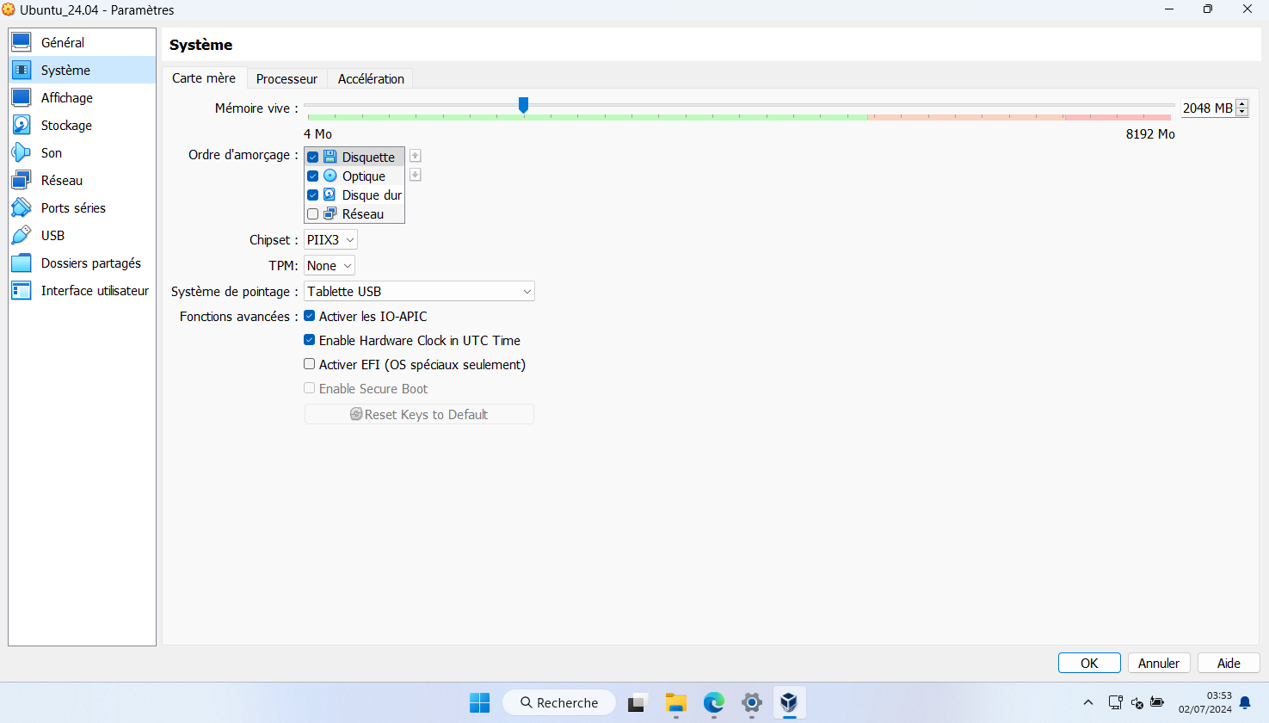This screenshot has width=1269, height=723.
Task: Click the Disque dur icon in boot order
Action: point(330,195)
